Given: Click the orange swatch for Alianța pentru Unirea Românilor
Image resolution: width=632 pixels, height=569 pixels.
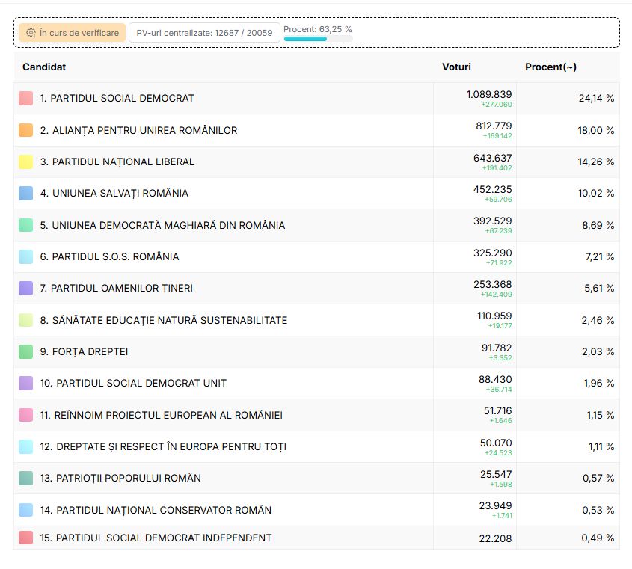Looking at the screenshot, I should (25, 130).
